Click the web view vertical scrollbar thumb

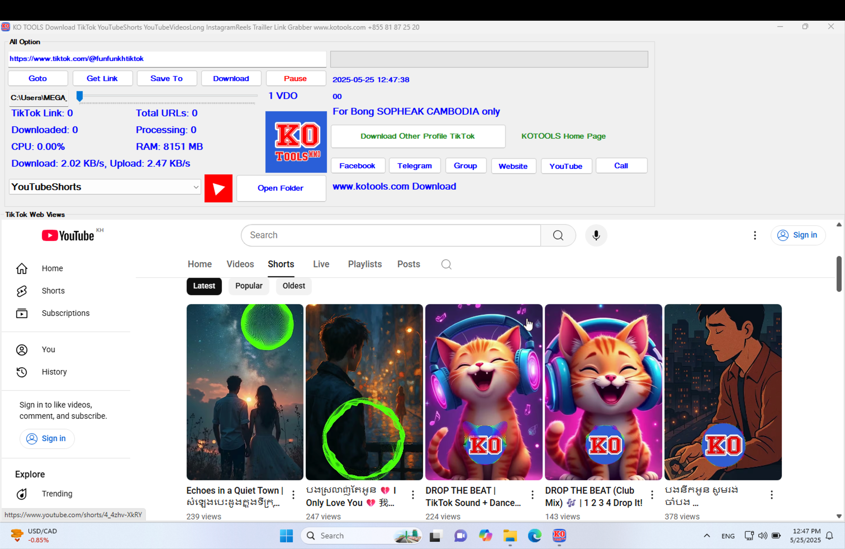pos(839,273)
